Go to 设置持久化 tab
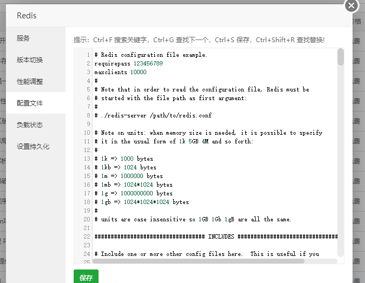The width and height of the screenshot is (365, 283). click(33, 146)
